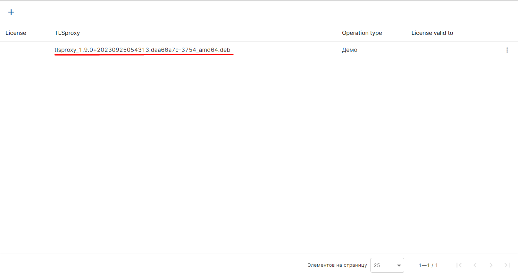Image resolution: width=518 pixels, height=276 pixels.
Task: Go to the previous page arrow
Action: pyautogui.click(x=475, y=265)
